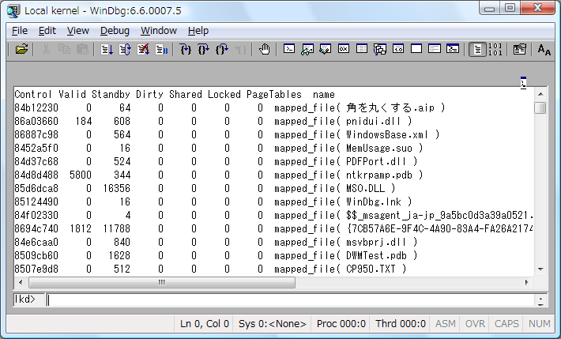
Task: Open the Help menu
Action: pos(198,31)
